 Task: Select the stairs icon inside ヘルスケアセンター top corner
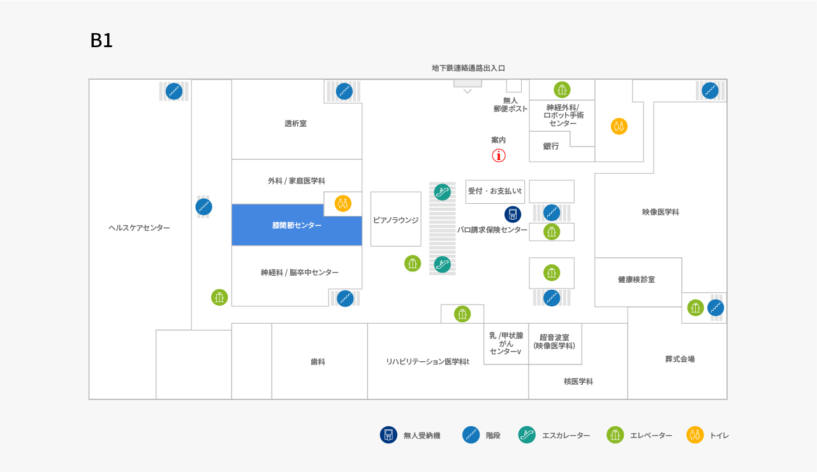click(x=174, y=92)
